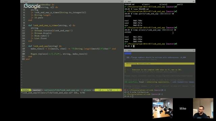Click the elixir filetype label in status line

tap(87, 90)
